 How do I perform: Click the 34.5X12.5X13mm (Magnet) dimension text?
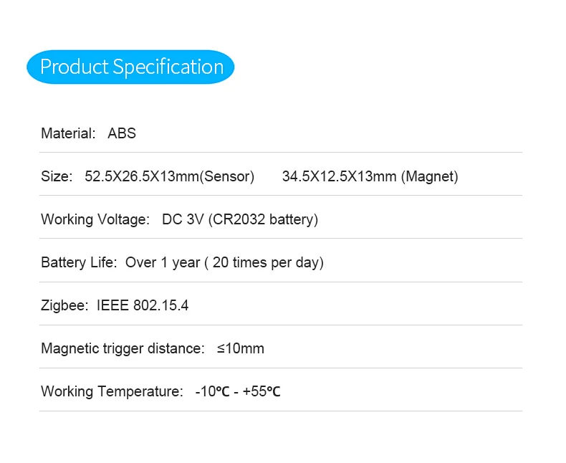(x=370, y=176)
